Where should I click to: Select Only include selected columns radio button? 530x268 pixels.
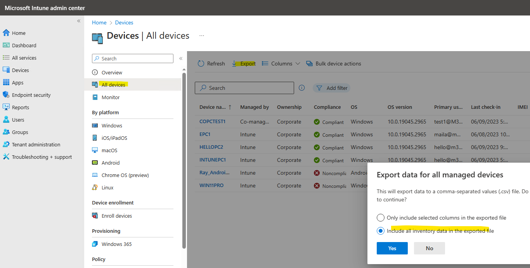pos(381,218)
